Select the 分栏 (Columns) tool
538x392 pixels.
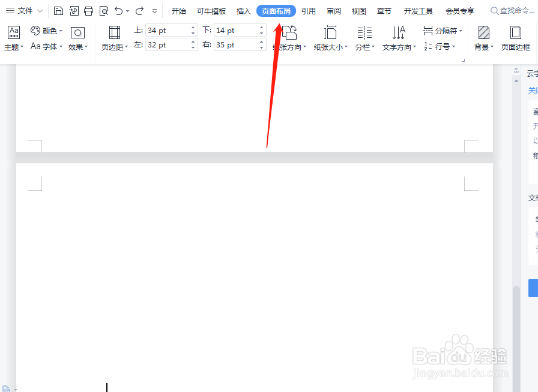364,37
